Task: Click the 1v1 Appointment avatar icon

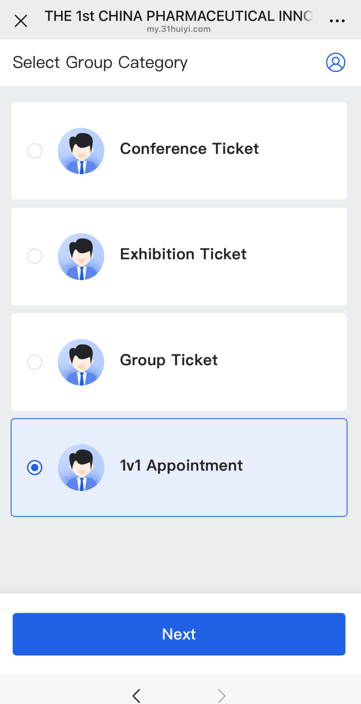Action: tap(81, 468)
